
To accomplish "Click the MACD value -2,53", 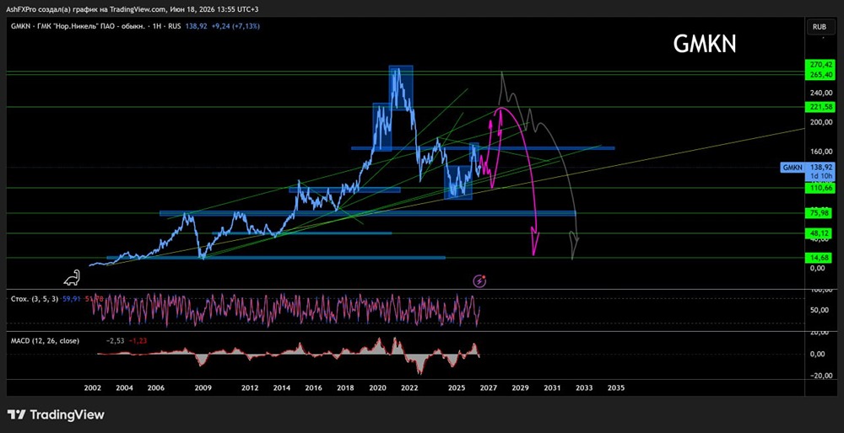I will tap(114, 340).
